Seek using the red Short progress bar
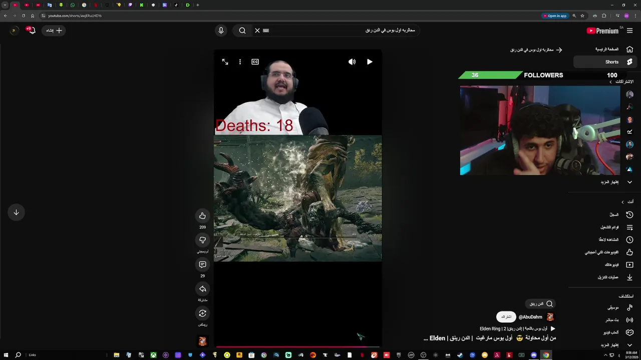The height and width of the screenshot is (360, 641). click(x=298, y=346)
